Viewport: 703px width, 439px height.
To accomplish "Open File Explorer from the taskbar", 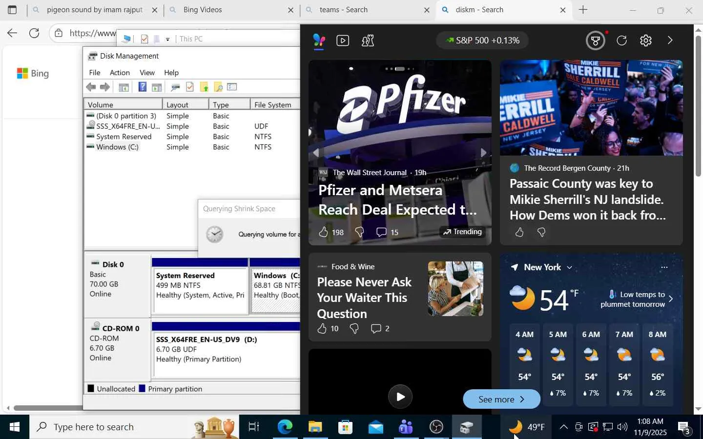I will tap(315, 427).
